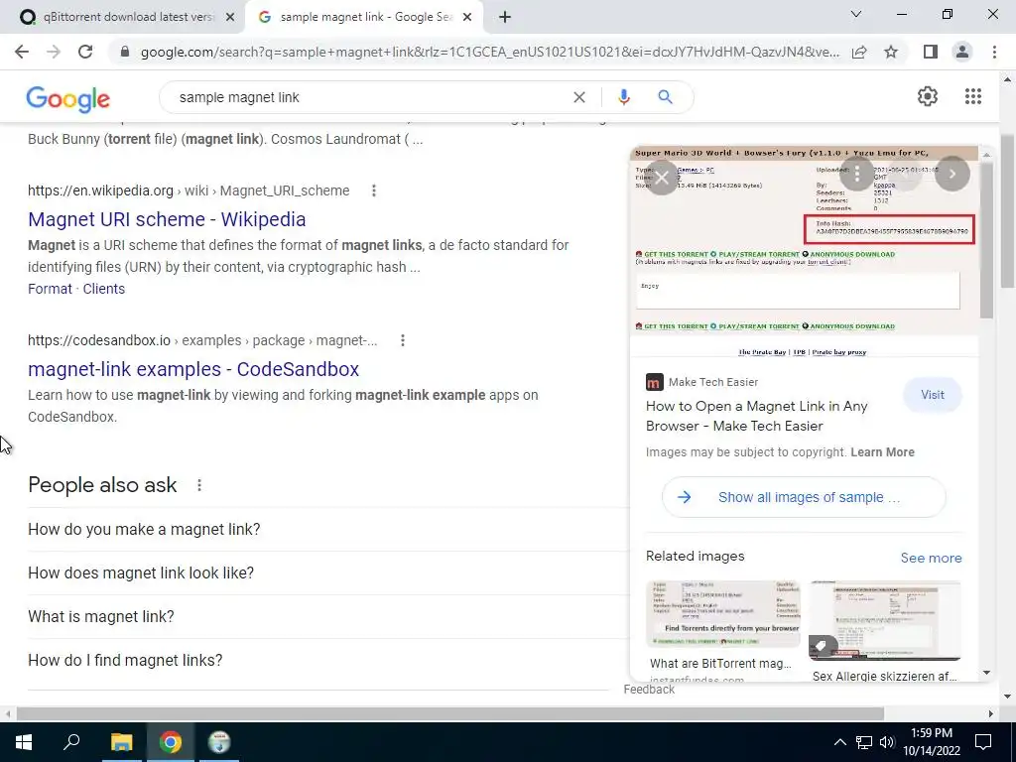
Task: Close the sample magnet link tab
Action: [x=466, y=18]
